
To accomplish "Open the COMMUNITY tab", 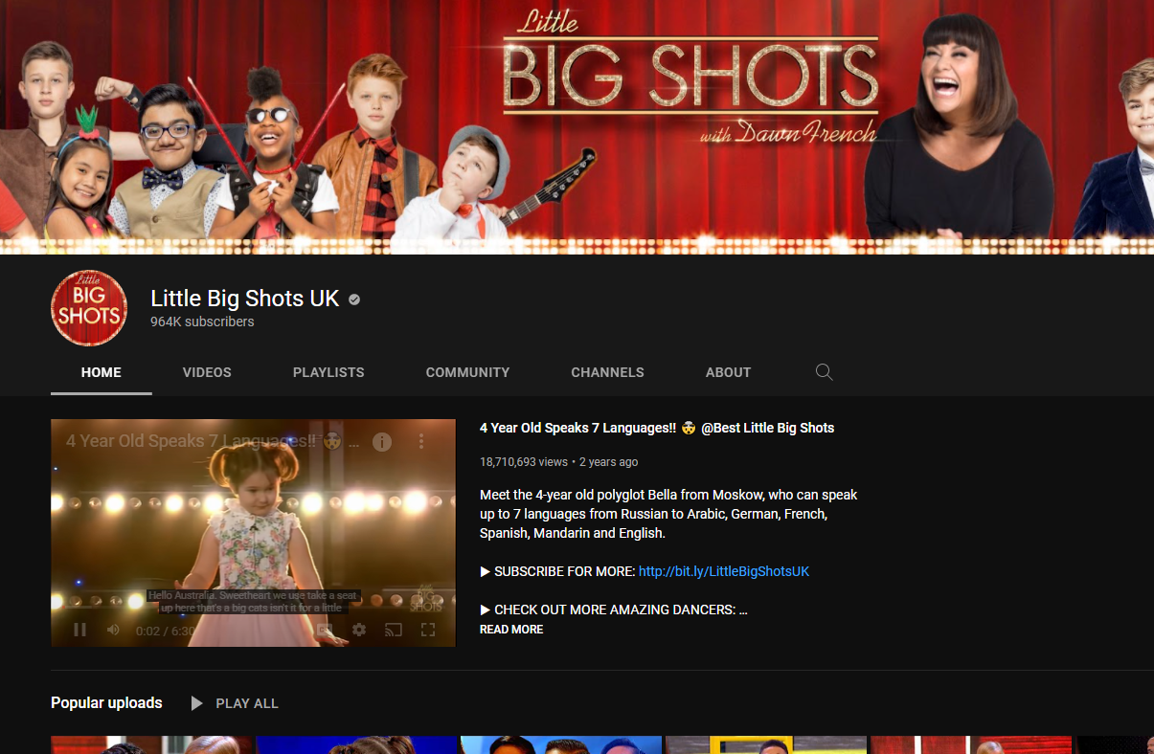I will pos(467,372).
